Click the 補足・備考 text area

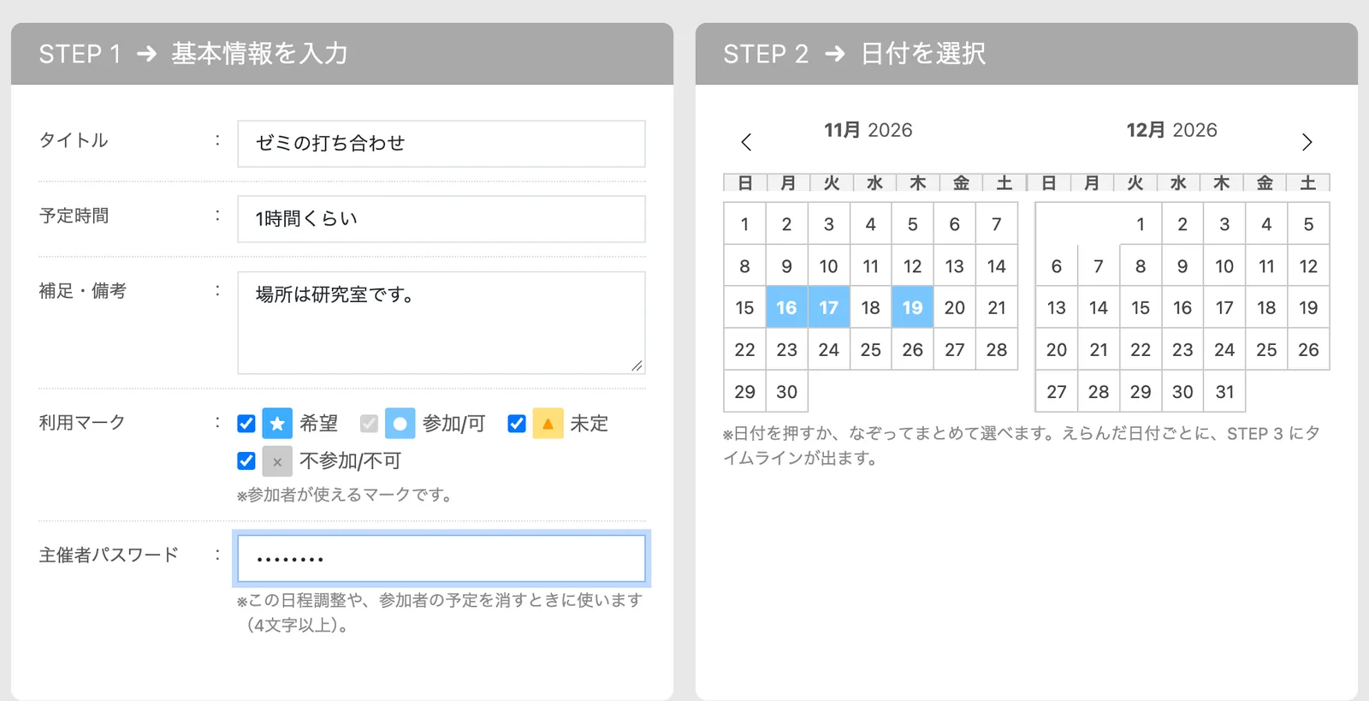click(442, 323)
